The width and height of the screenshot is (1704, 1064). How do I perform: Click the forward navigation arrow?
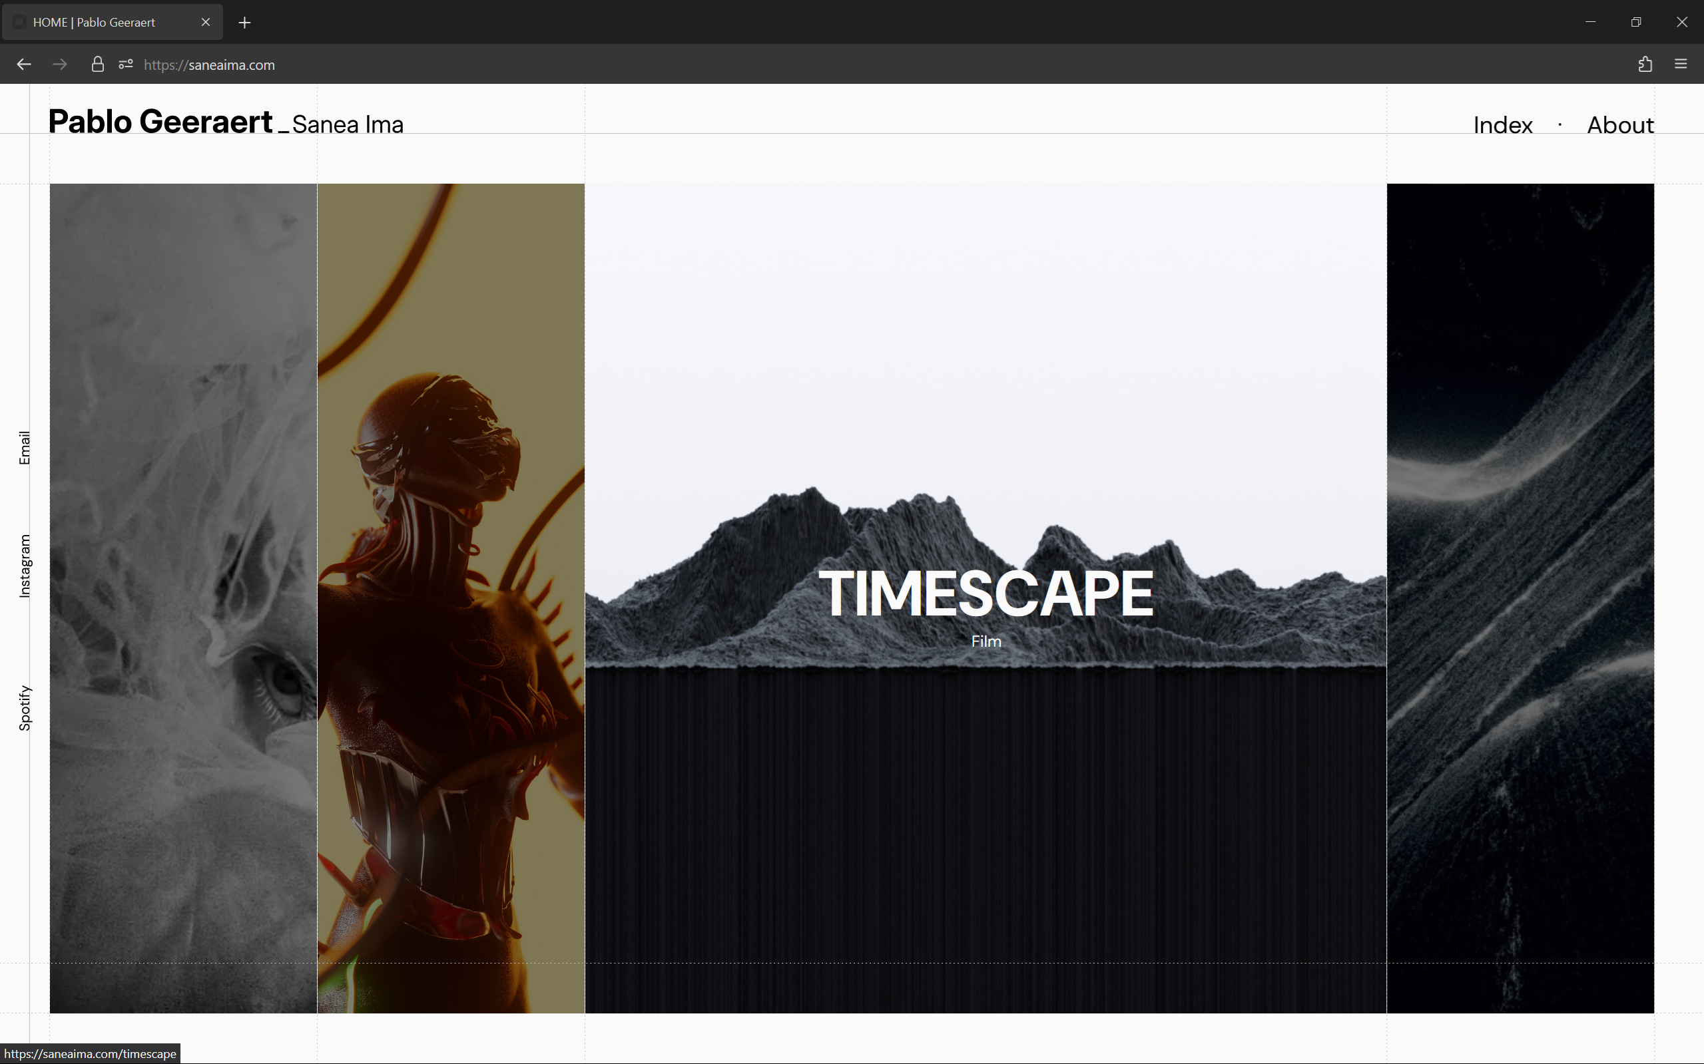coord(60,65)
